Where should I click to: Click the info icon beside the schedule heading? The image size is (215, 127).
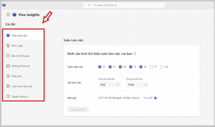click(135, 54)
